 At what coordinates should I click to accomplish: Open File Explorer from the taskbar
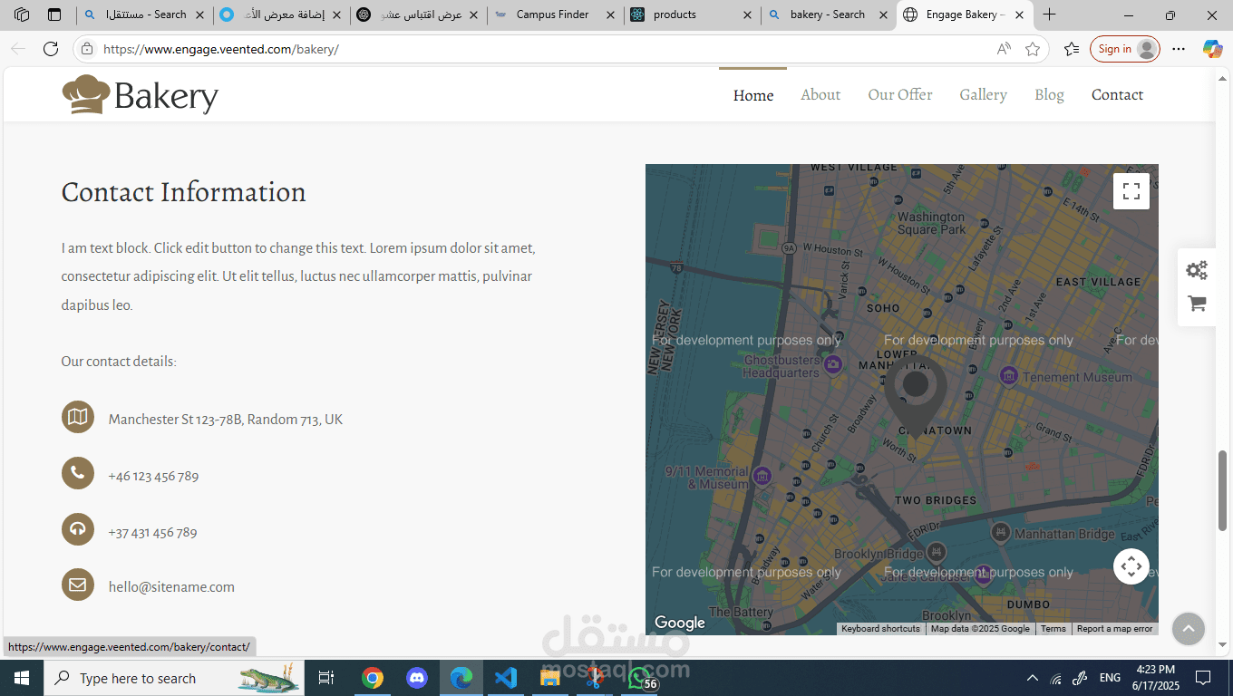pyautogui.click(x=550, y=678)
